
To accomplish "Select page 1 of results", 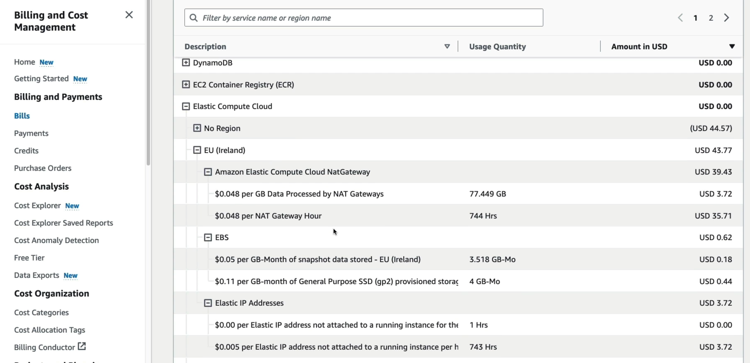I will tap(695, 18).
